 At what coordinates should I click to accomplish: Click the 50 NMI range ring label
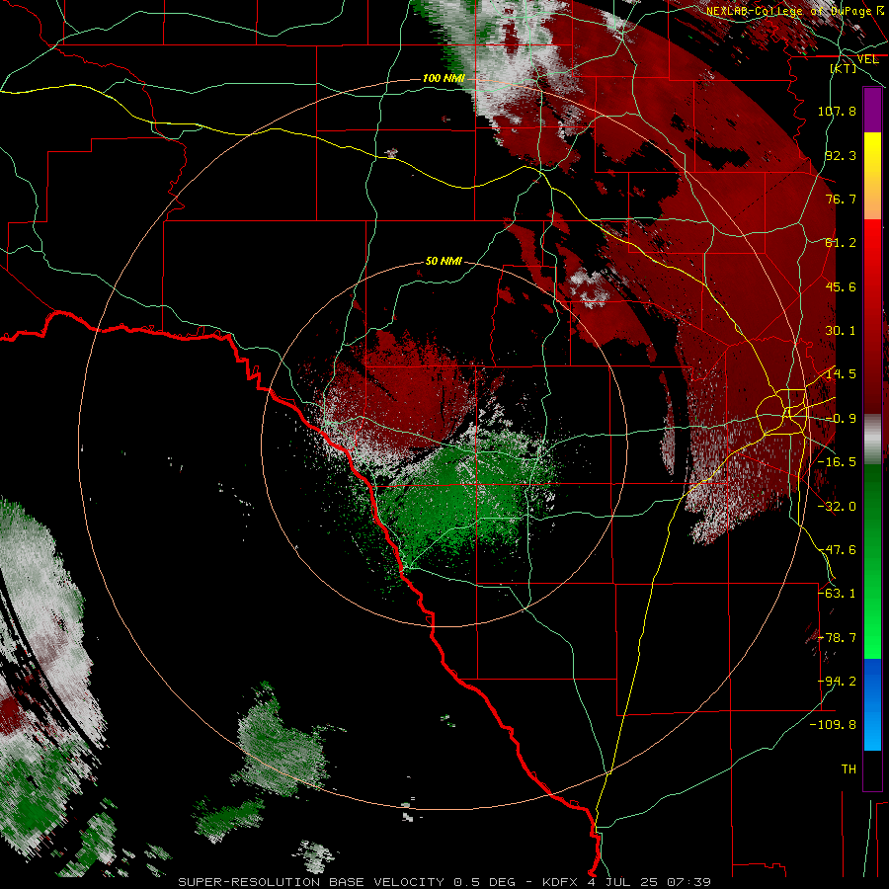(x=444, y=262)
